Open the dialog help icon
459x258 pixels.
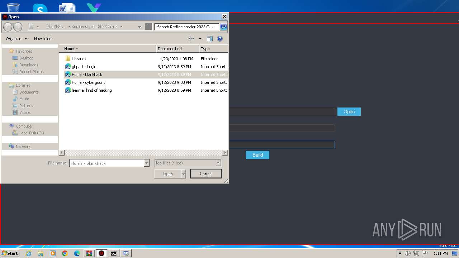(x=220, y=39)
